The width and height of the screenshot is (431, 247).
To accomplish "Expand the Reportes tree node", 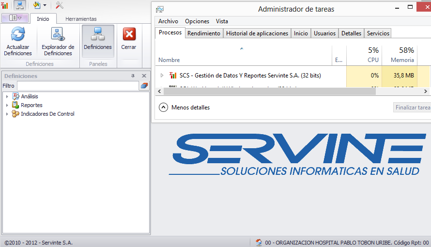I will (7, 106).
